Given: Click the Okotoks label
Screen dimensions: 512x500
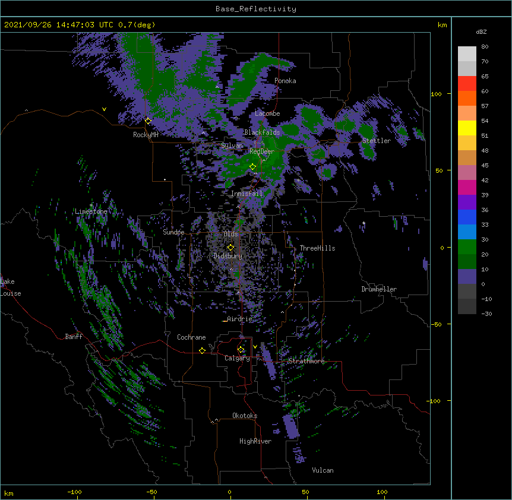Looking at the screenshot, I should pyautogui.click(x=245, y=416).
